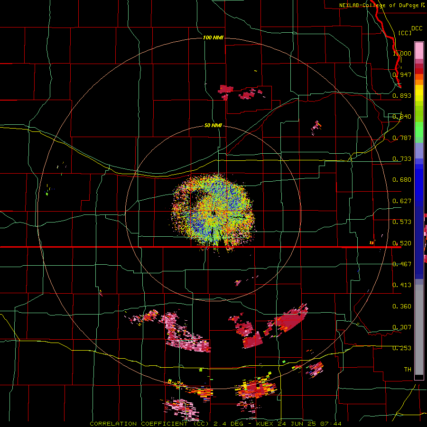
Task: Select the 0.360 scale value
Action: (x=402, y=306)
